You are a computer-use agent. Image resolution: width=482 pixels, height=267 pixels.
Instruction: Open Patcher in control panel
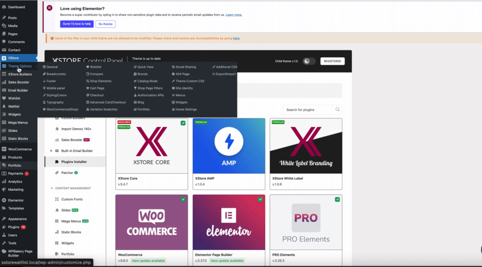pos(67,173)
